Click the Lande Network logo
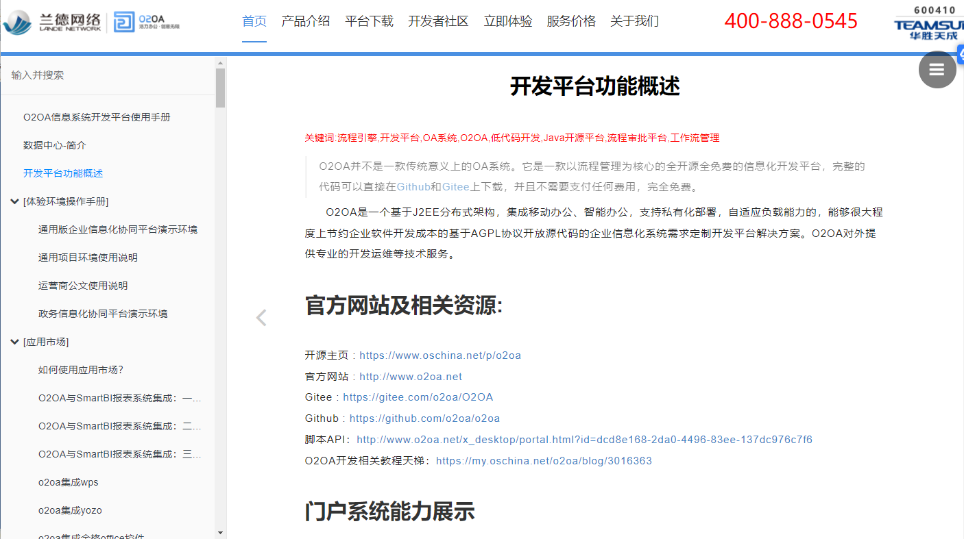This screenshot has height=539, width=964. 51,22
